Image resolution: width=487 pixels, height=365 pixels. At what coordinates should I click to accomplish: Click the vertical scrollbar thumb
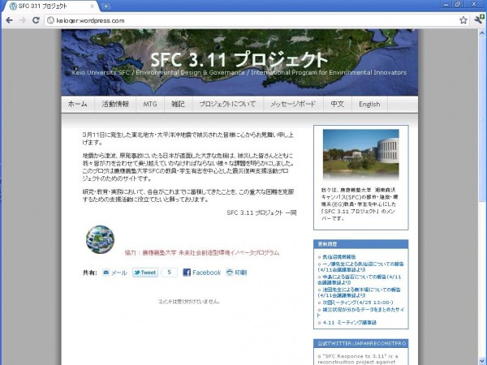[x=481, y=119]
